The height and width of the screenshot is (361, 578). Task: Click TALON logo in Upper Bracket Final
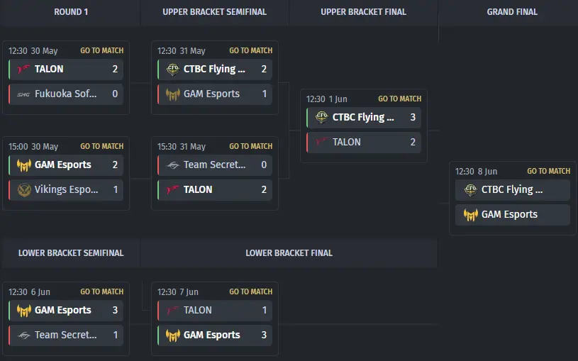click(x=321, y=142)
